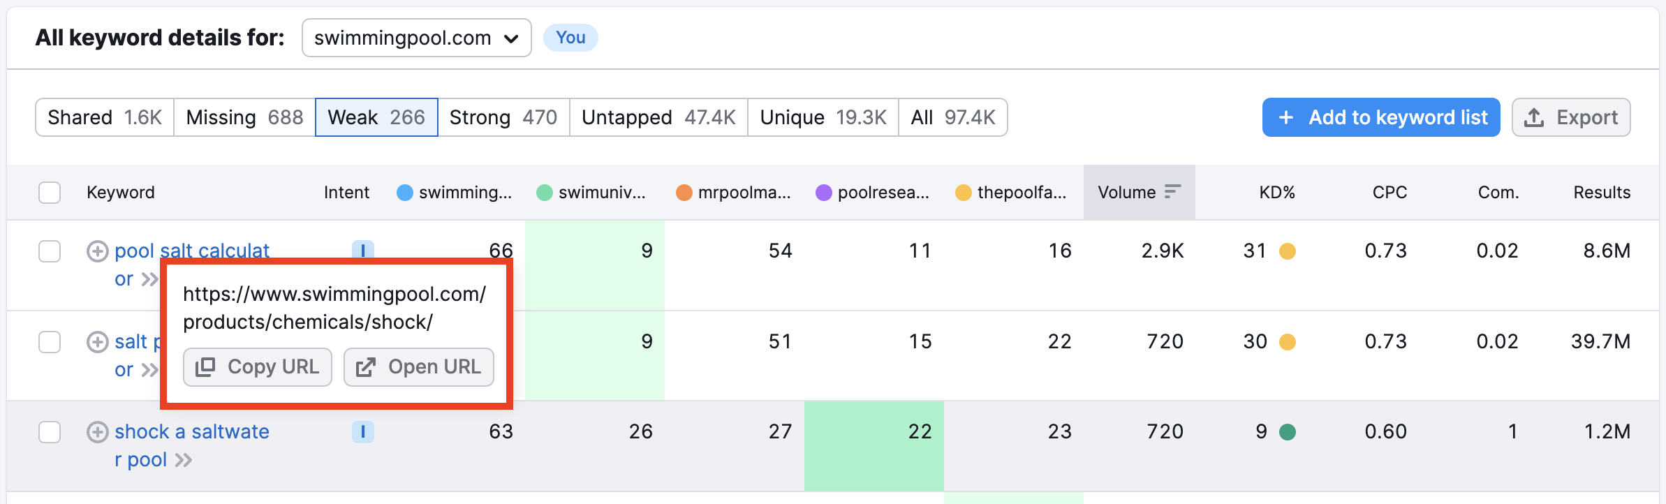1666x504 pixels.
Task: Click the green KD dot beside 9
Action: pos(1288,432)
